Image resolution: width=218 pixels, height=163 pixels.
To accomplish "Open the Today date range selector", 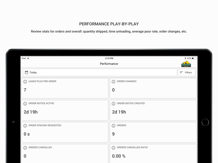I will click(100, 72).
